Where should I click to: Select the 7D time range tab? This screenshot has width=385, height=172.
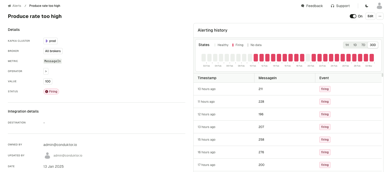pyautogui.click(x=363, y=45)
